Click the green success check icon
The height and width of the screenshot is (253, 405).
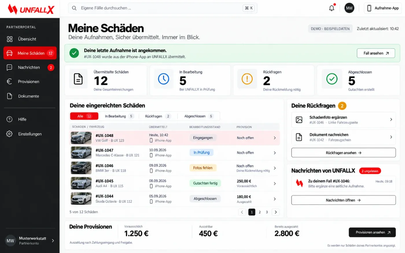(x=74, y=53)
